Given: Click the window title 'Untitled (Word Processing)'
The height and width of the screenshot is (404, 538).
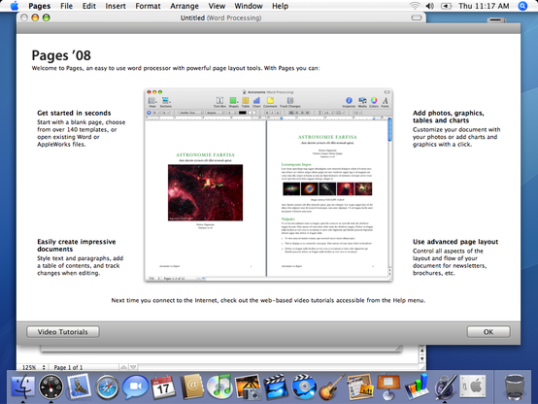Looking at the screenshot, I should [x=221, y=17].
